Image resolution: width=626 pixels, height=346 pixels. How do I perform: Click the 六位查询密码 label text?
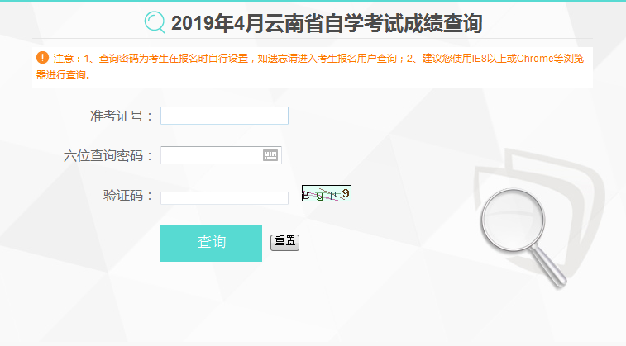(x=103, y=155)
